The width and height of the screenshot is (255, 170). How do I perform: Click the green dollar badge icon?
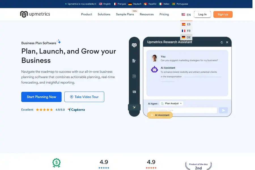56,163
